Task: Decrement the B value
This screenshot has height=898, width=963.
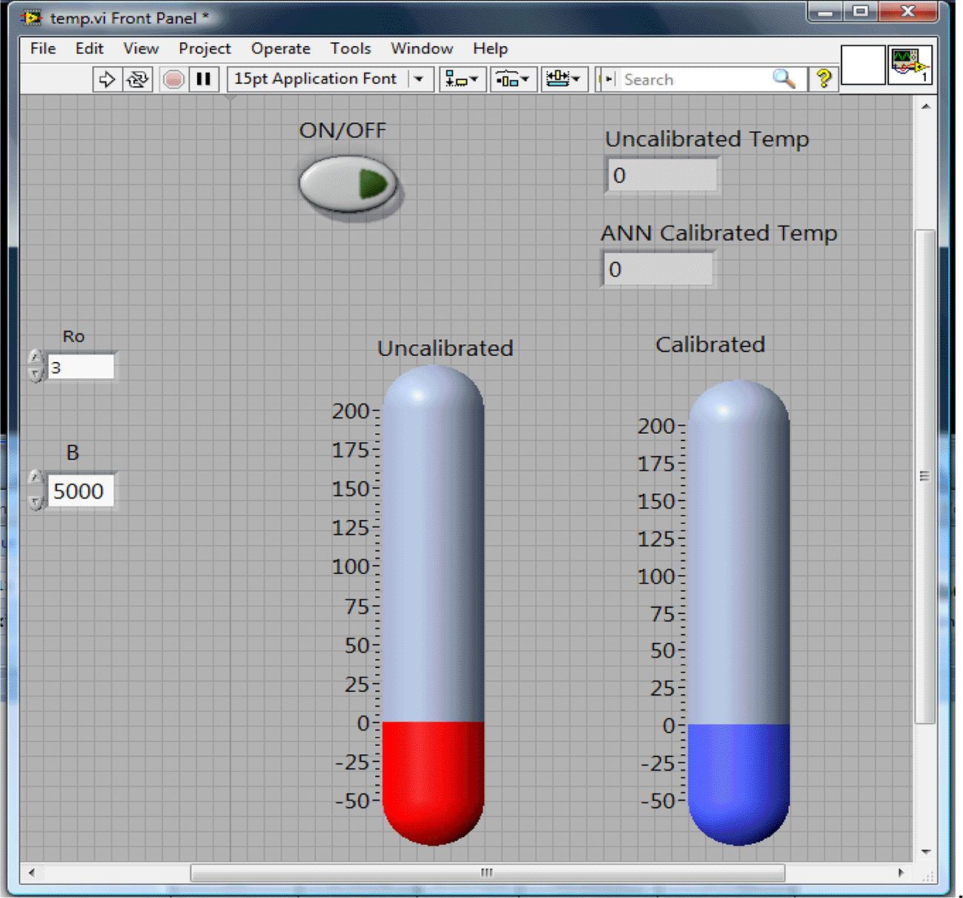Action: 35,502
